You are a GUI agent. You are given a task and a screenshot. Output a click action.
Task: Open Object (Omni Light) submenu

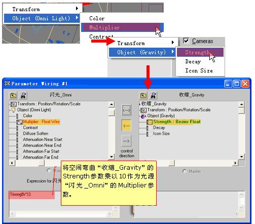pyautogui.click(x=42, y=18)
